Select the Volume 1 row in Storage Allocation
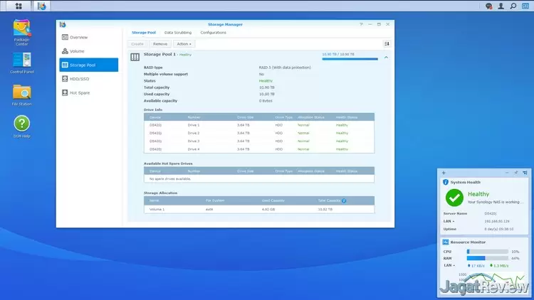The image size is (534, 300). [259, 209]
